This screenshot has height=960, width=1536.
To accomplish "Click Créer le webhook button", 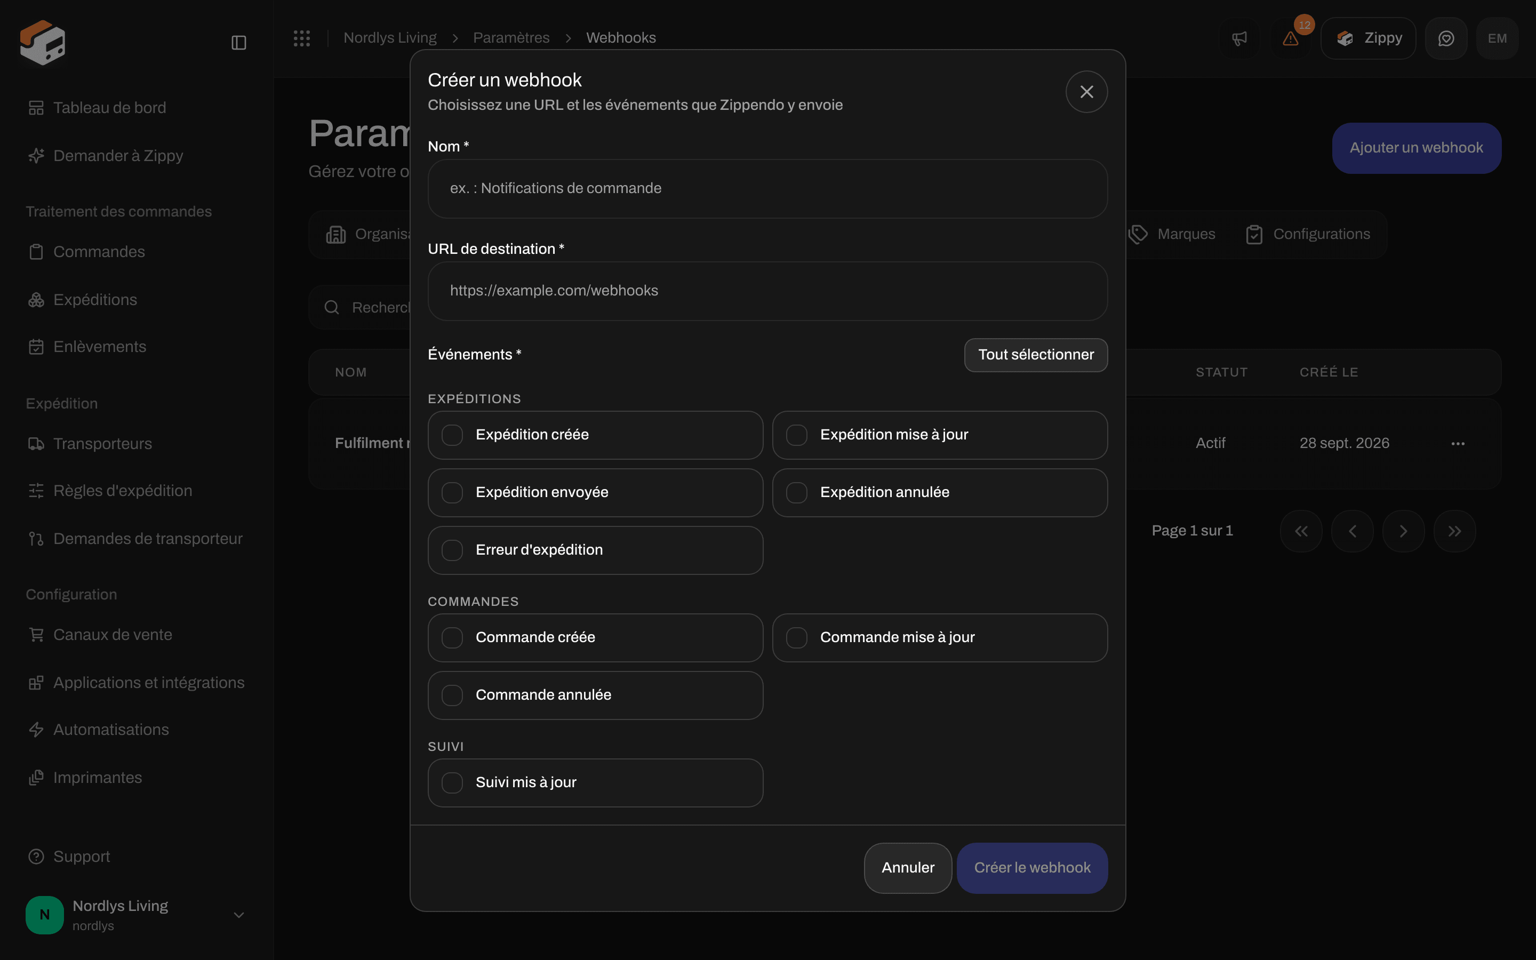I will 1032,868.
